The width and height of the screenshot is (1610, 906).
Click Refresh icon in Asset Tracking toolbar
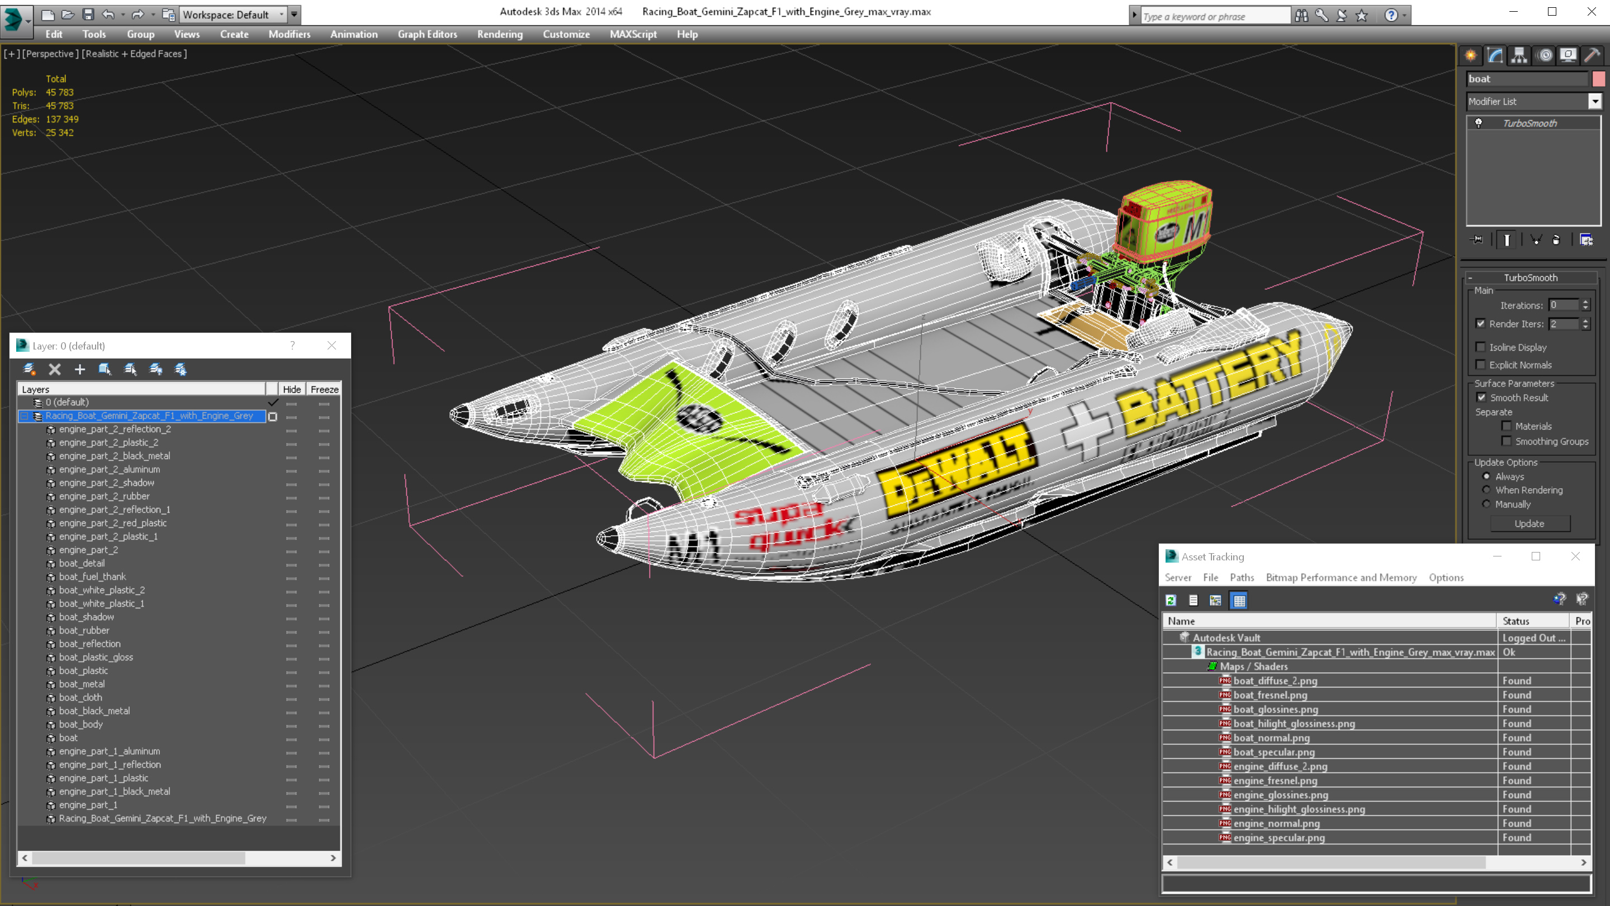(x=1171, y=600)
